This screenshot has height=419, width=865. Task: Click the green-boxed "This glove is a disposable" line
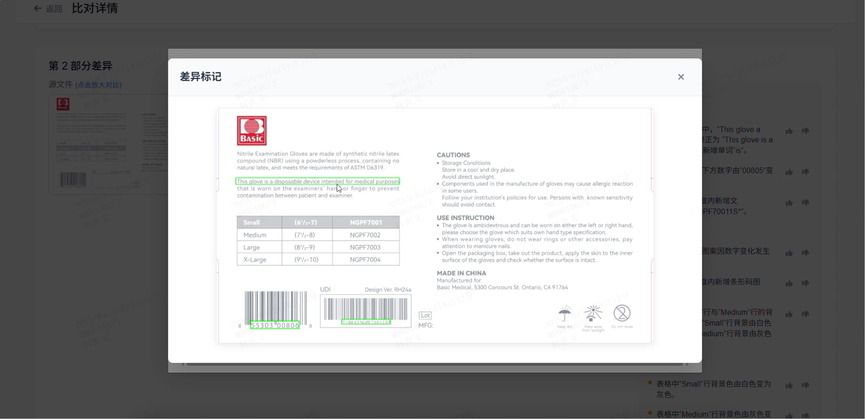click(x=318, y=181)
